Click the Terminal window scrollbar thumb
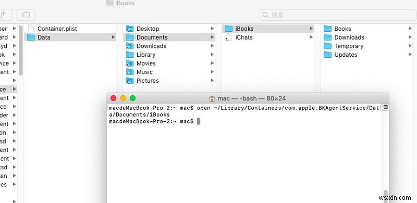This screenshot has width=417, height=203. [386, 196]
